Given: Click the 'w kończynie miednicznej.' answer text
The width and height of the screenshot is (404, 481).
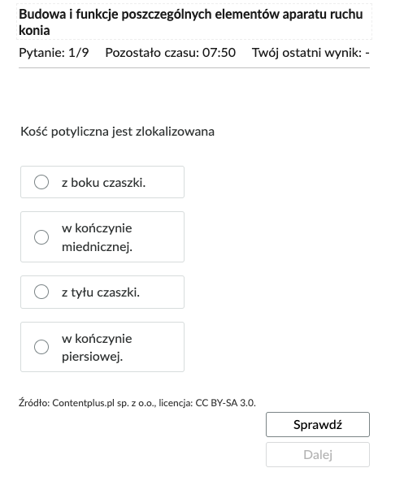Looking at the screenshot, I should pos(97,237).
